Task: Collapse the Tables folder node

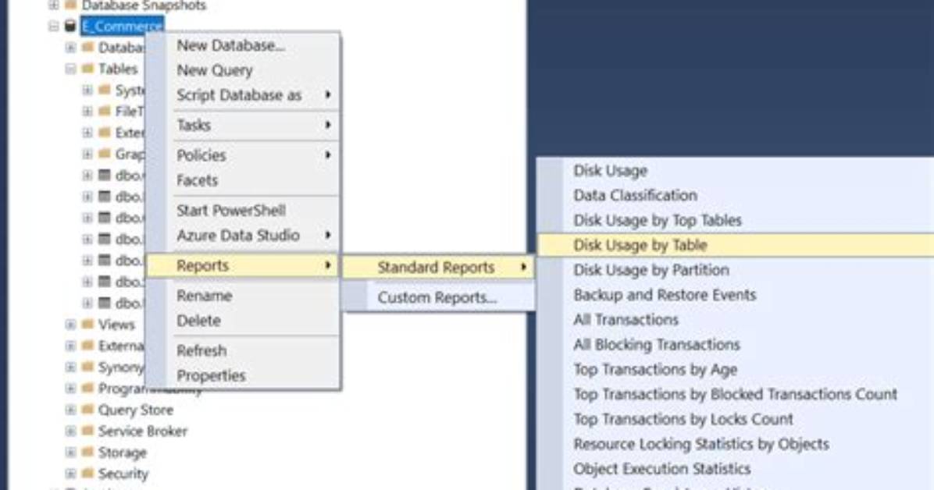Action: point(70,69)
